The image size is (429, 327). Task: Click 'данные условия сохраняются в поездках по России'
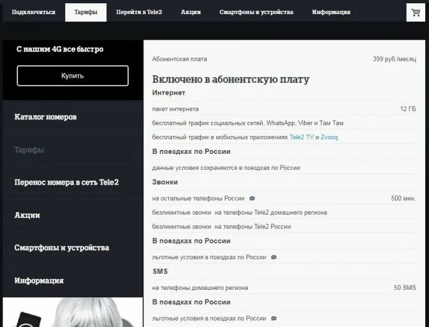[226, 167]
